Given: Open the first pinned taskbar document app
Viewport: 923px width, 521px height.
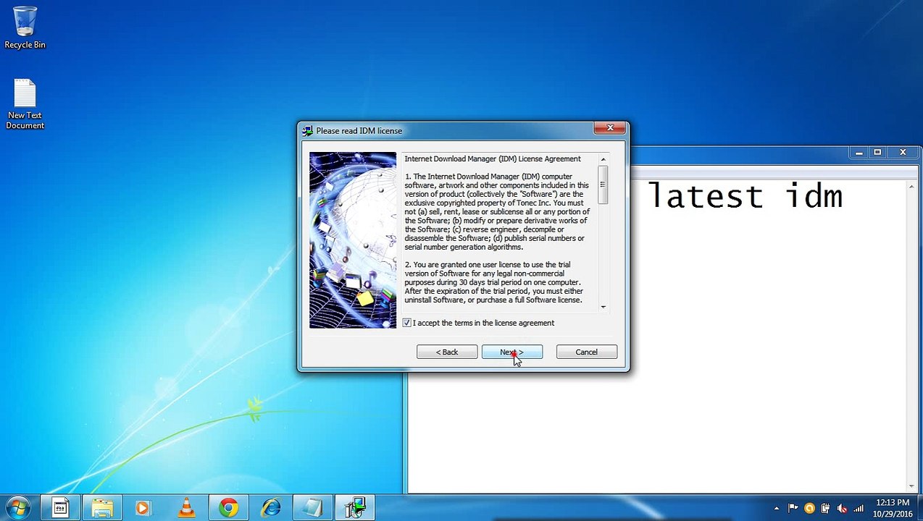Looking at the screenshot, I should pos(61,508).
